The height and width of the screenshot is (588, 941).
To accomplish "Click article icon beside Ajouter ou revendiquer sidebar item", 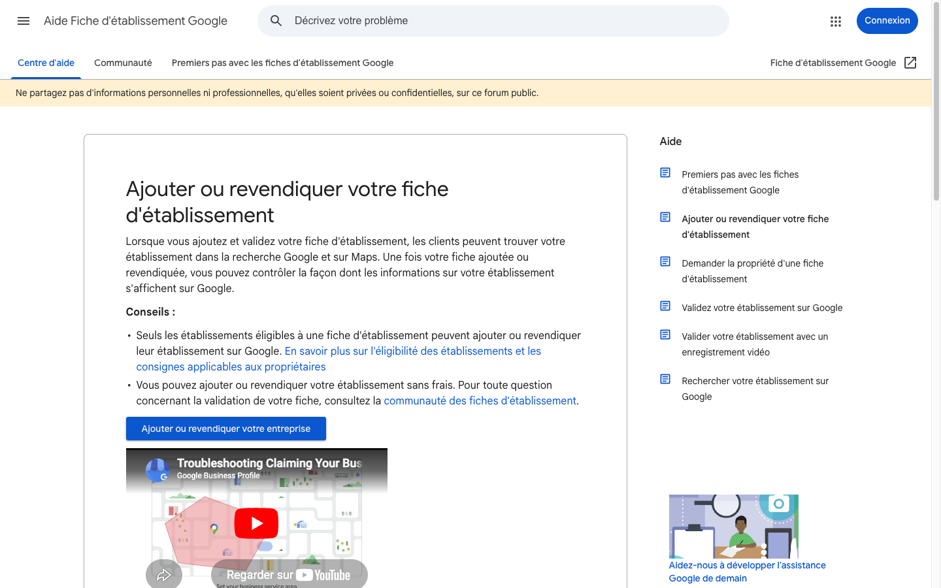I will coord(665,218).
